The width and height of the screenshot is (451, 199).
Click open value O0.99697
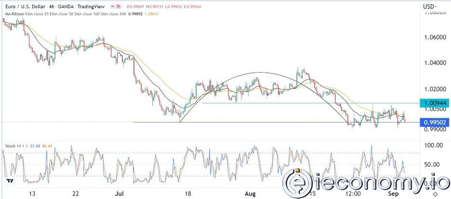[x=137, y=6]
